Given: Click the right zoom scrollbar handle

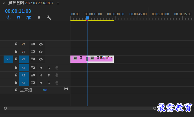Looking at the screenshot, I should tap(155, 108).
